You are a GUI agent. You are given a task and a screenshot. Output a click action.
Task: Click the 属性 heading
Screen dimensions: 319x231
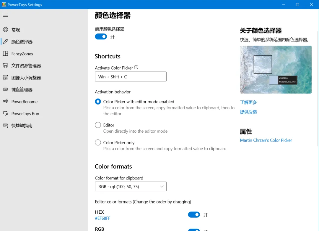tap(246, 131)
